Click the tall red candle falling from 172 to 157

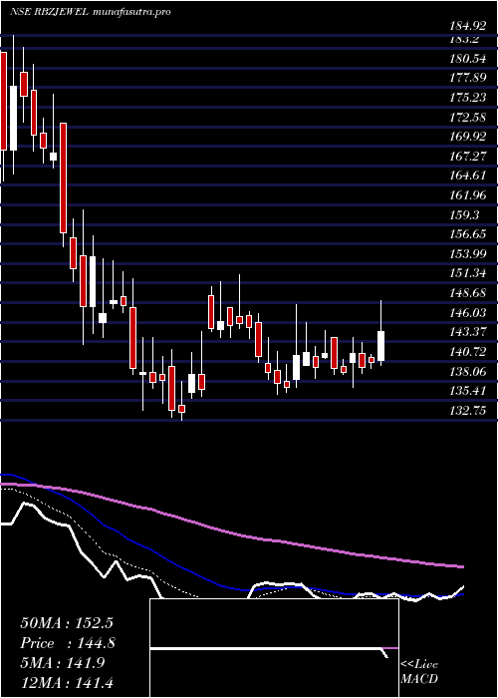click(64, 178)
